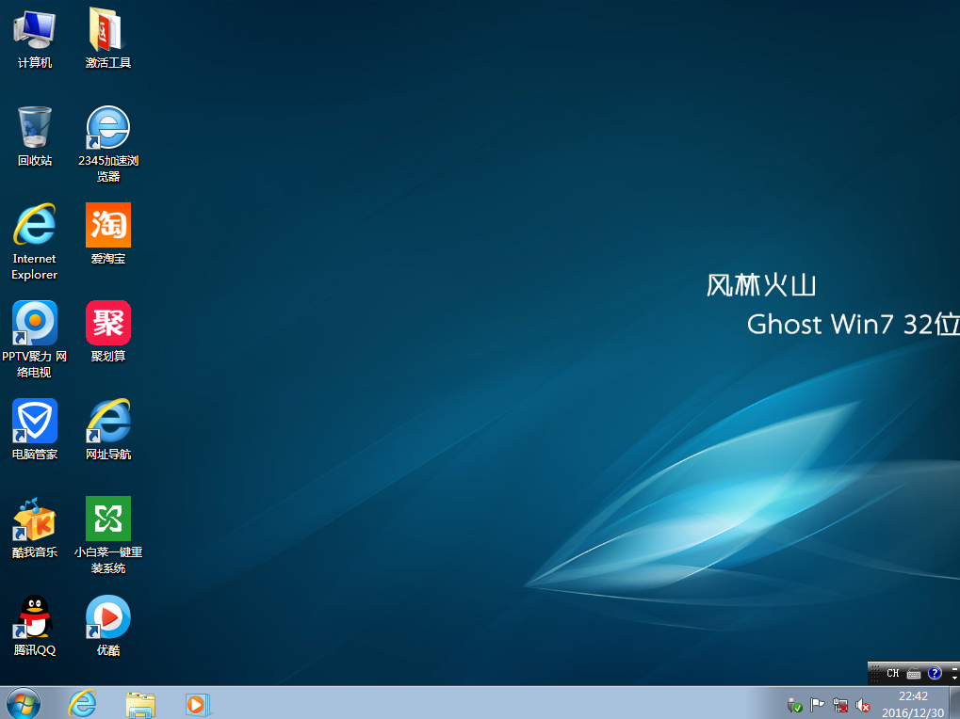Viewport: 960px width, 719px height.
Task: Select the PPTV聚力 网络电视 shortcut
Action: [35, 340]
